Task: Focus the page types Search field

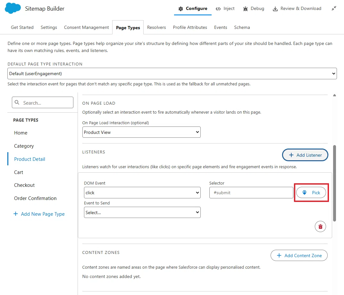Action: click(43, 102)
